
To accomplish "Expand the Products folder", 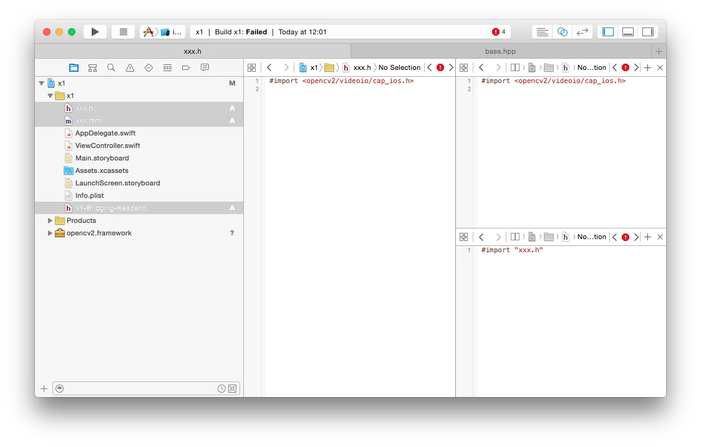I will point(50,220).
